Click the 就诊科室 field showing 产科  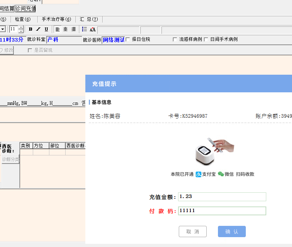pos(64,40)
